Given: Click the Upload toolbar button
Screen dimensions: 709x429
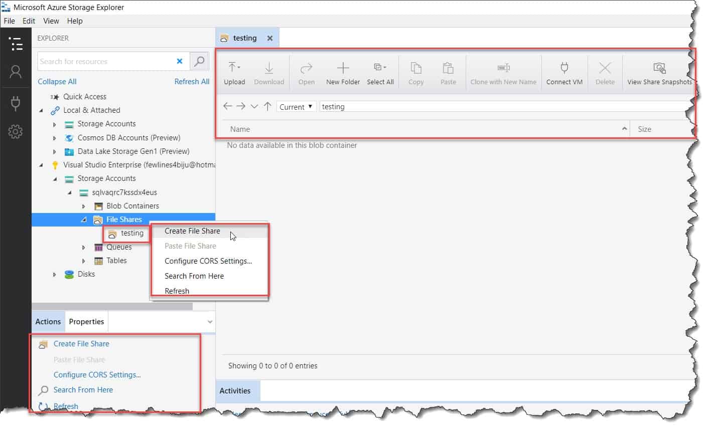Looking at the screenshot, I should tap(234, 73).
